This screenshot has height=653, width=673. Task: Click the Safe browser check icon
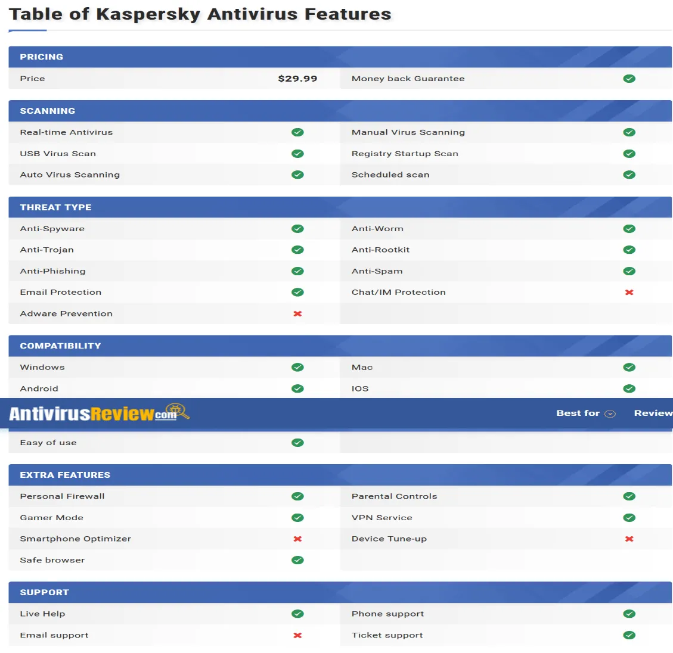click(297, 560)
